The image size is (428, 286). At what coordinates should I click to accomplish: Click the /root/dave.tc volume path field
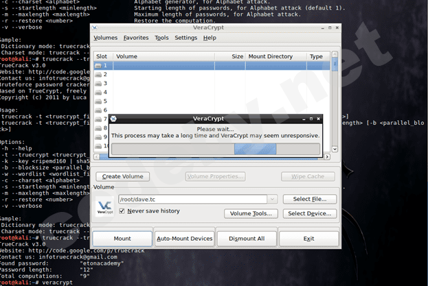[193, 199]
